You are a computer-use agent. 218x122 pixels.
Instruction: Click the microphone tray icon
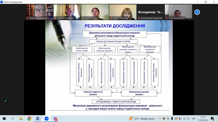coord(172,119)
